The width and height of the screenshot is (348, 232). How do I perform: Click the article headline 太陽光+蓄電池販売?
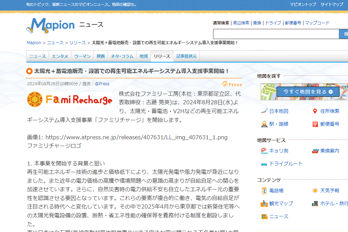pos(132,71)
